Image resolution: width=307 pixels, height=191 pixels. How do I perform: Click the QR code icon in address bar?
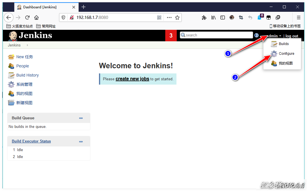click(x=159, y=17)
